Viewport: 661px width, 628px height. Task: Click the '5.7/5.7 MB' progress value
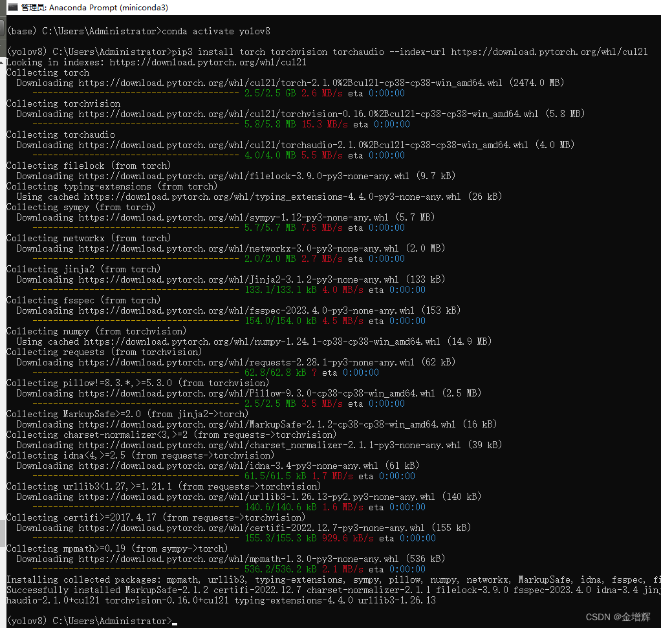click(270, 228)
